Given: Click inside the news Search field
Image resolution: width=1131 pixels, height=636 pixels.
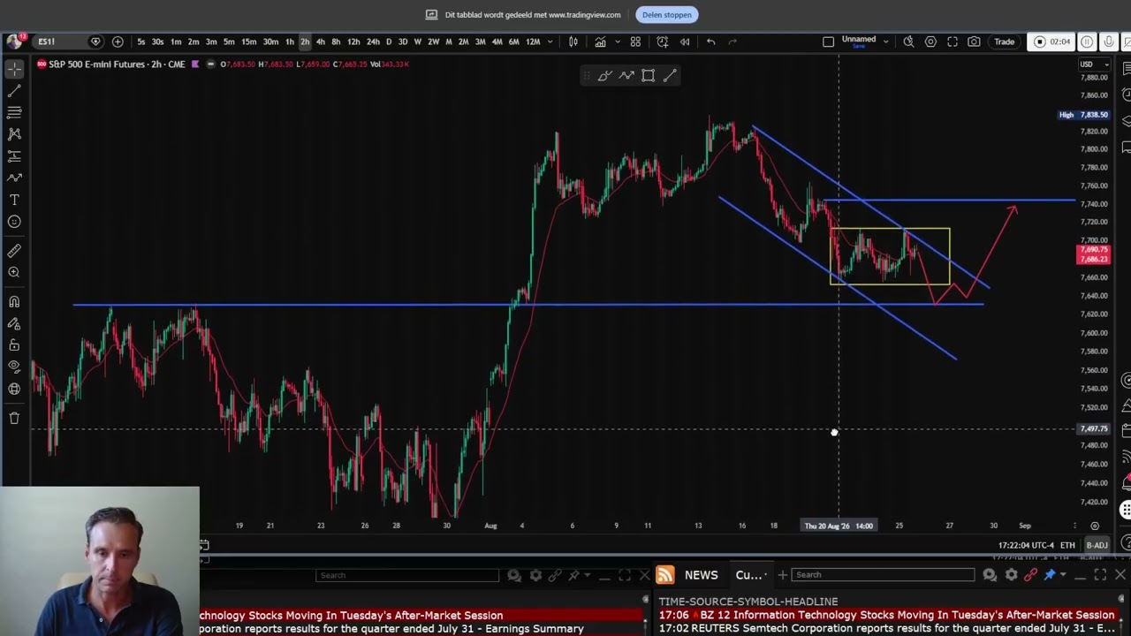Looking at the screenshot, I should coord(884,575).
